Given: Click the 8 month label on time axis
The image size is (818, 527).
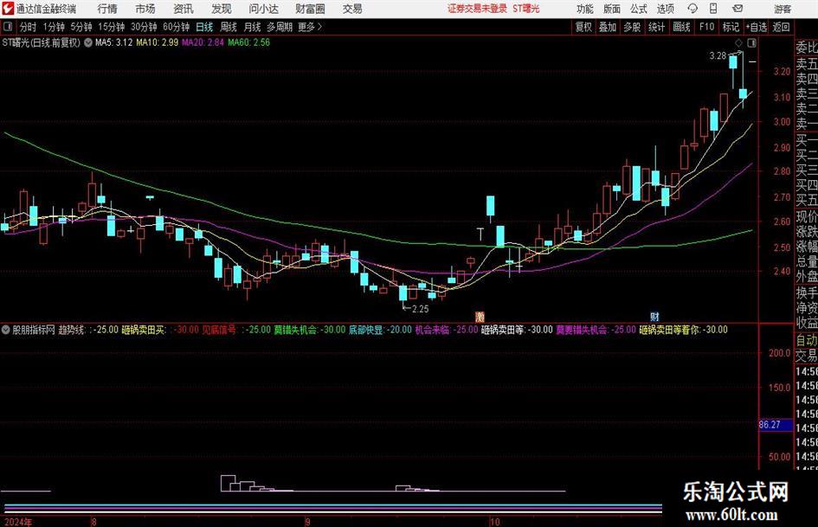Looking at the screenshot, I should point(93,522).
